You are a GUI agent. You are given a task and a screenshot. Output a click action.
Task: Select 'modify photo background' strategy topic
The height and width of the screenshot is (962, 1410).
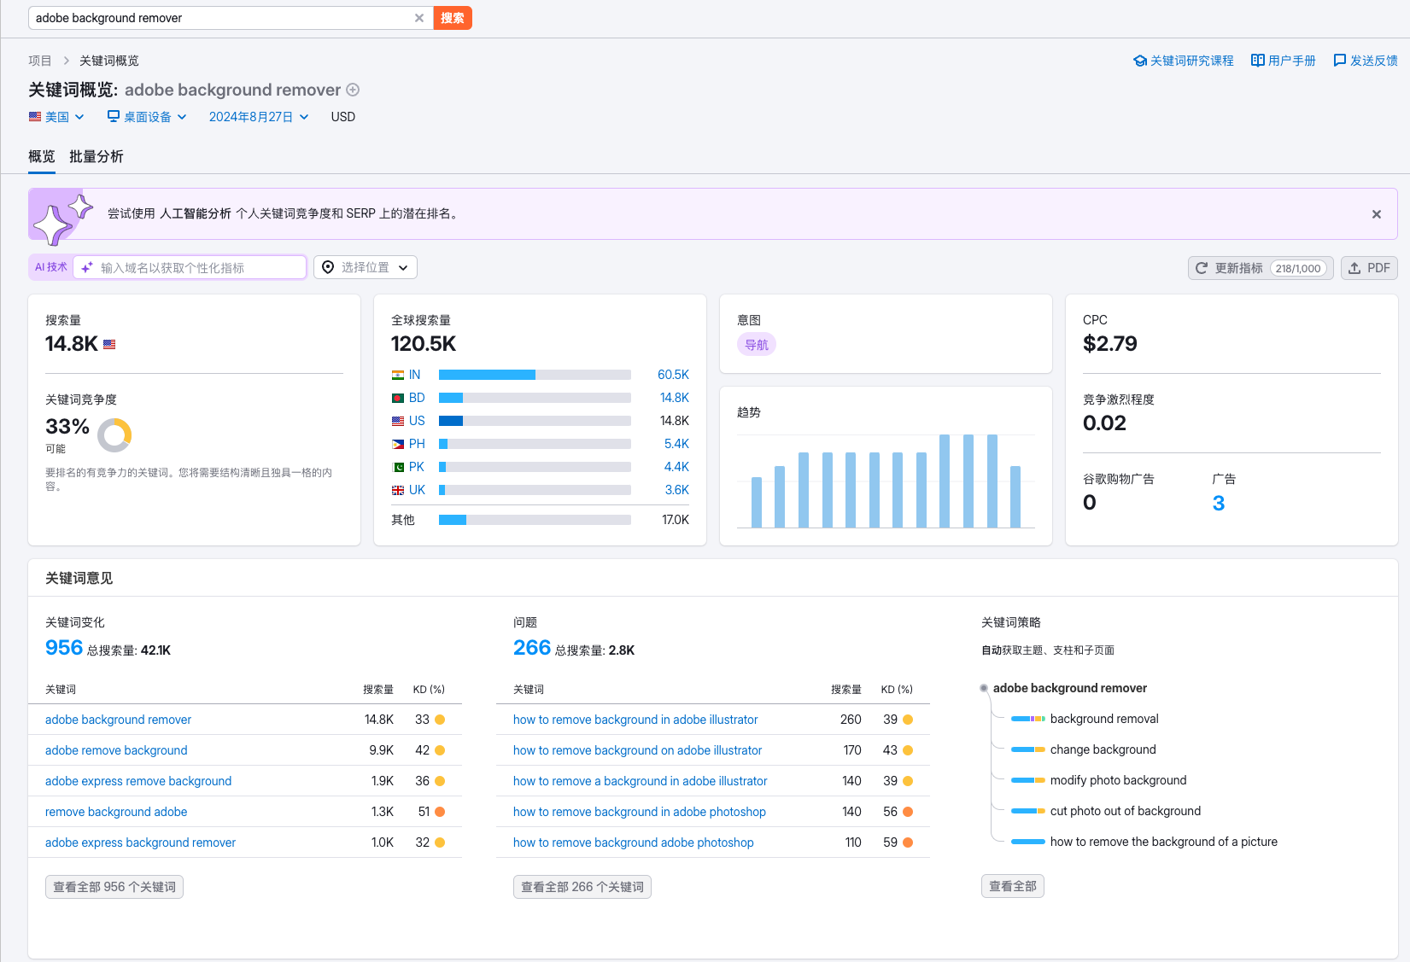[x=1118, y=780]
